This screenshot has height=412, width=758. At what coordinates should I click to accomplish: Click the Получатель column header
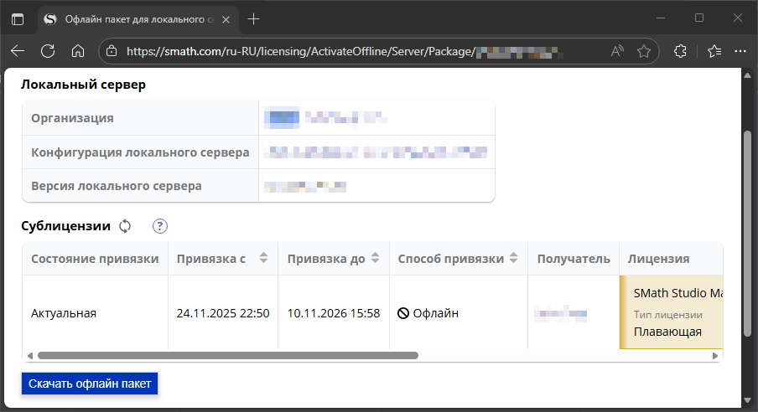574,259
